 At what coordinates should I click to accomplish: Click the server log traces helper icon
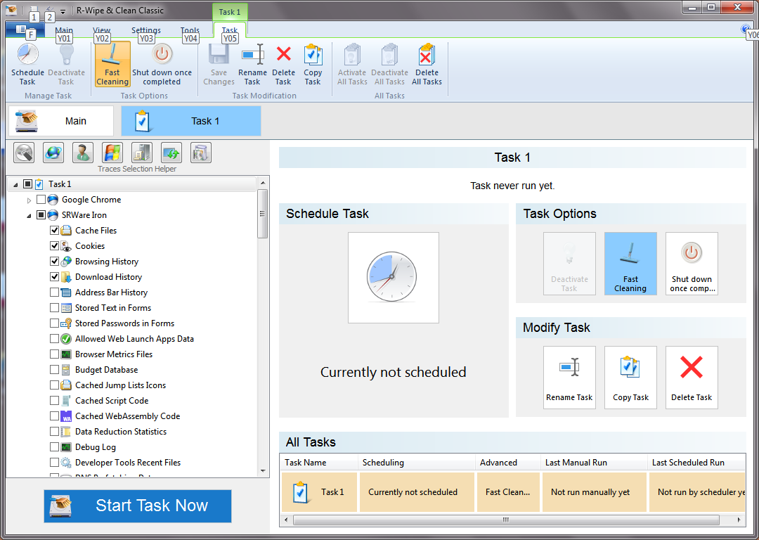(142, 153)
